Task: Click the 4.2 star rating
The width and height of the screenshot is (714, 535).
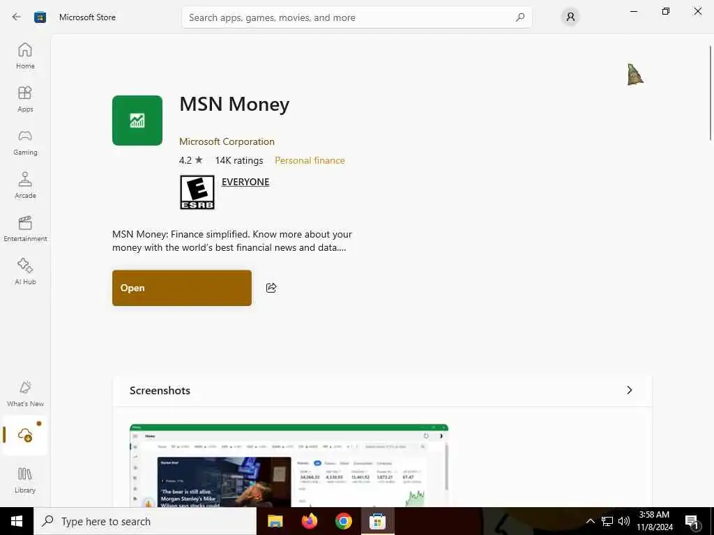Action: (191, 160)
